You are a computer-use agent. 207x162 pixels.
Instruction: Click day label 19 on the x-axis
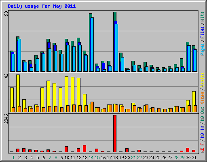[121, 158]
